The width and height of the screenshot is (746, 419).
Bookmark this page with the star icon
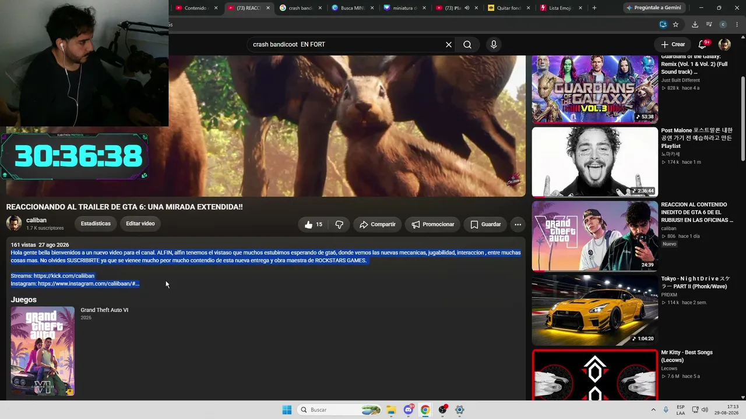pos(675,24)
